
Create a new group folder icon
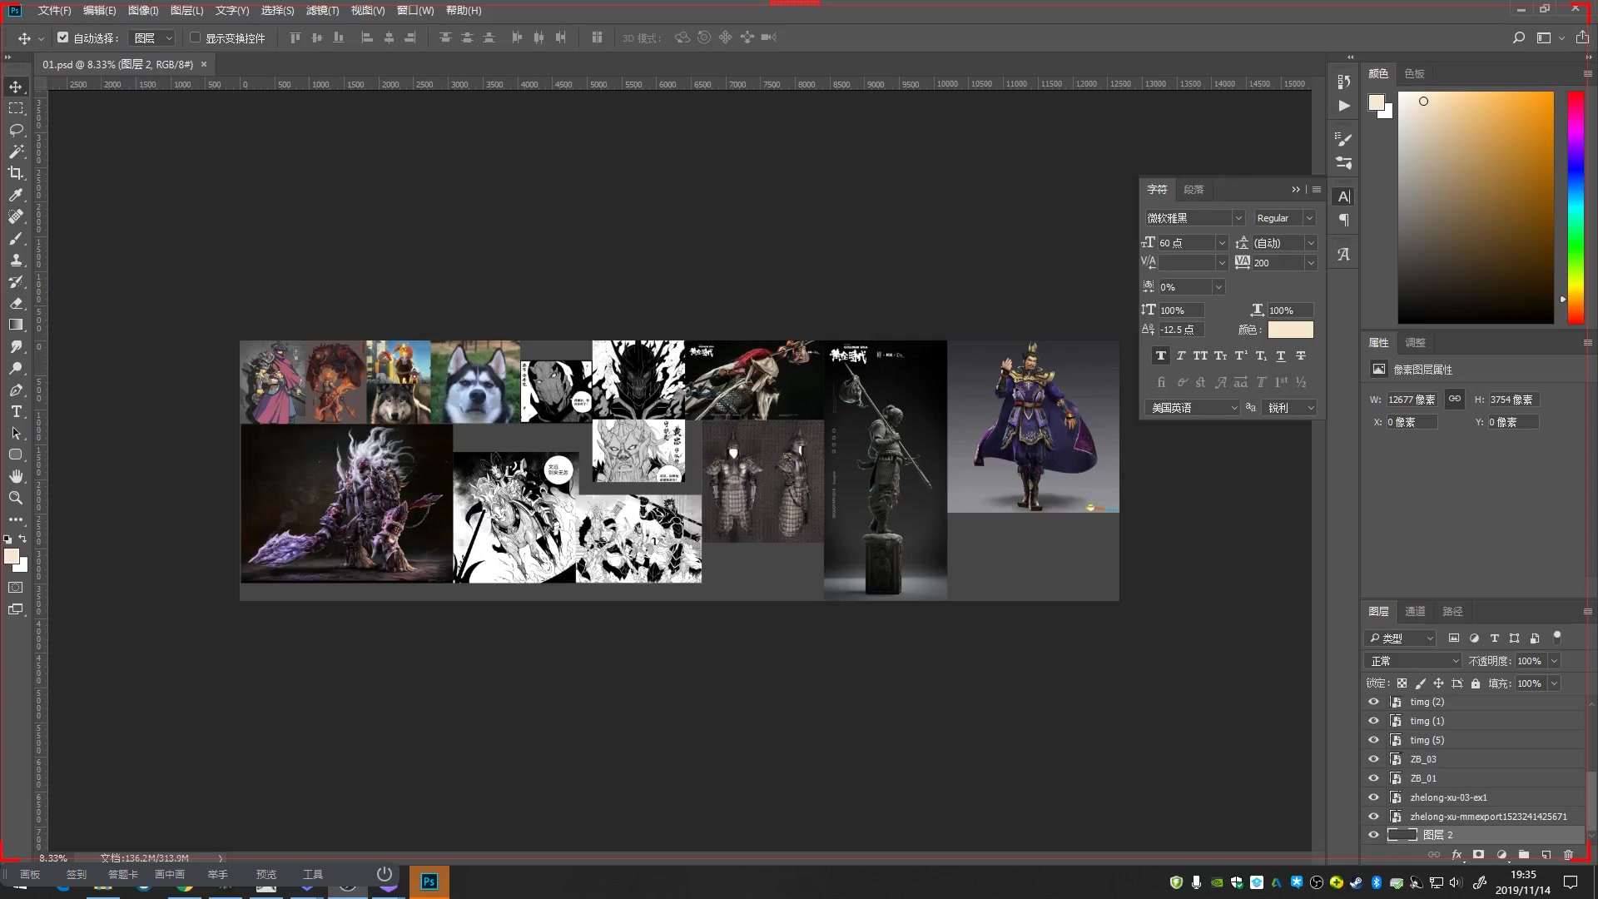pyautogui.click(x=1523, y=855)
